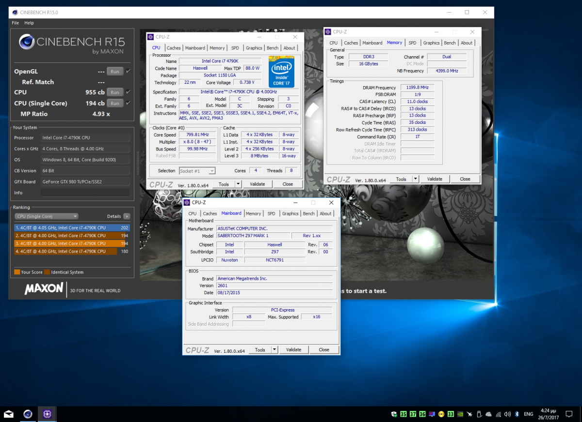
Task: Click the Intel Core i7 logo in CPU-Z
Action: 282,72
